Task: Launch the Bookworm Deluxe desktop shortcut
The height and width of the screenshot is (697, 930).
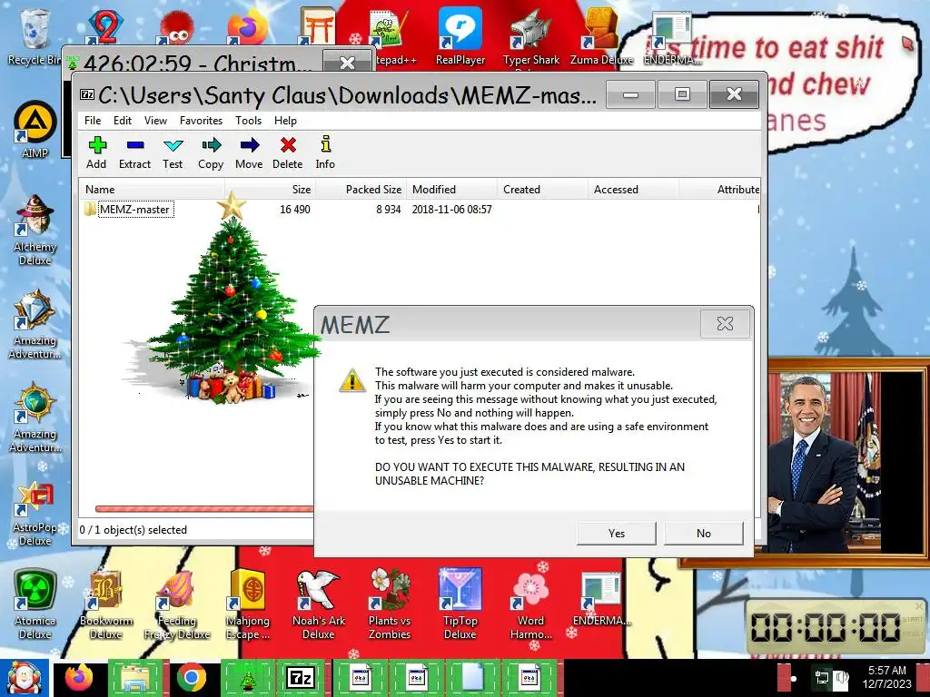Action: click(105, 604)
